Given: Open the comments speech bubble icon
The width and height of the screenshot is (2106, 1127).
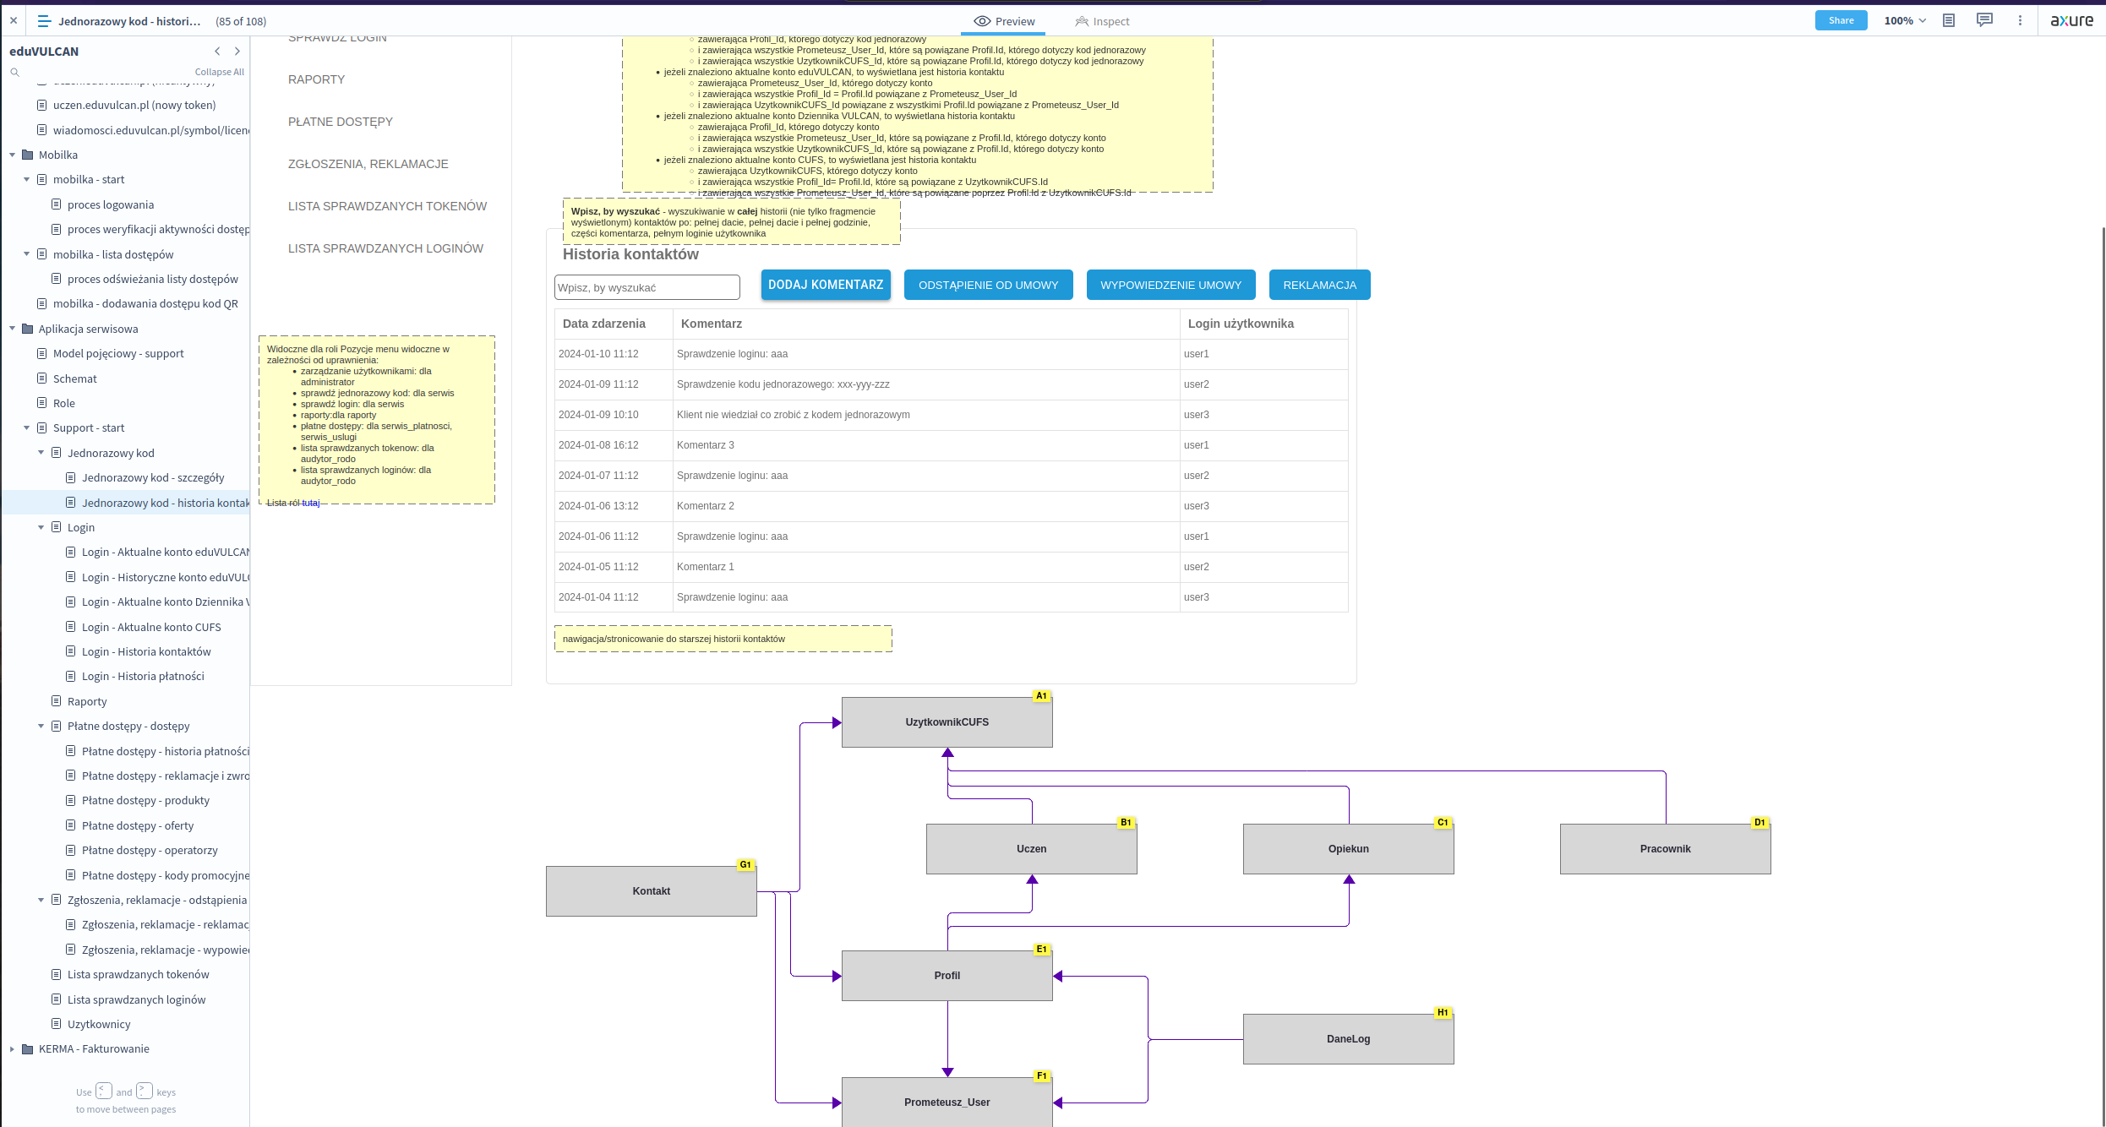Looking at the screenshot, I should (x=1984, y=21).
